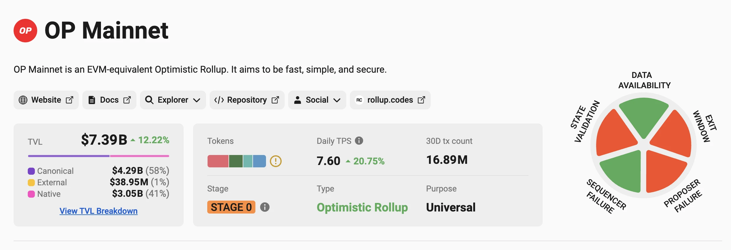This screenshot has width=731, height=250.
Task: Click the yellow External legend swatch
Action: pyautogui.click(x=31, y=183)
